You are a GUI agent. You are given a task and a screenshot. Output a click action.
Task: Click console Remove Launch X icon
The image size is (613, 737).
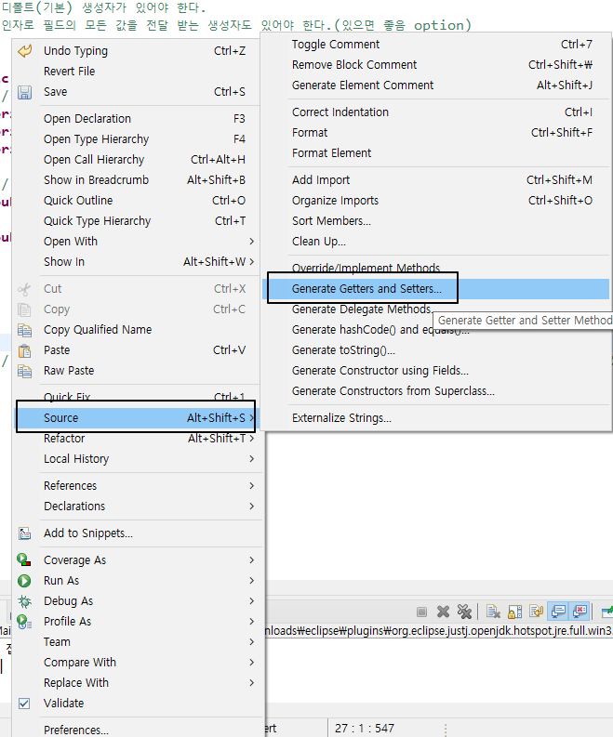pyautogui.click(x=443, y=612)
